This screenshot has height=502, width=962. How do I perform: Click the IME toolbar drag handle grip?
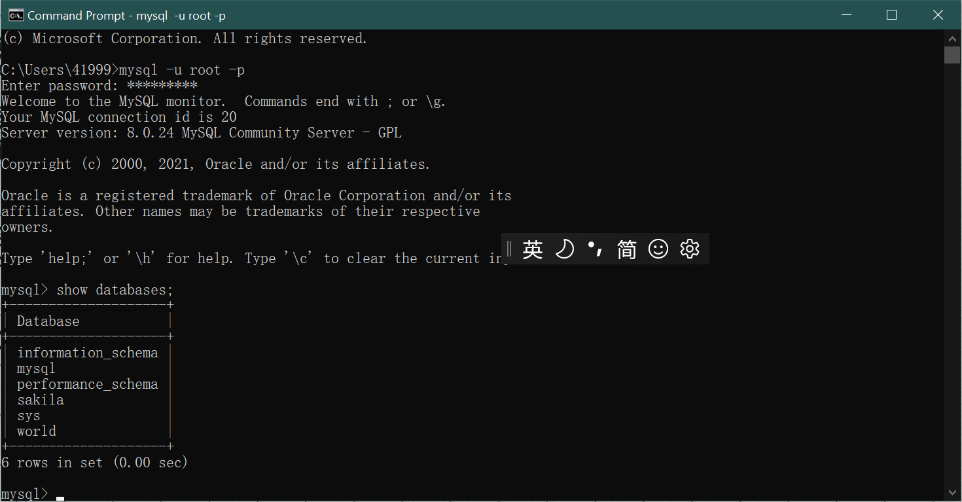click(x=509, y=249)
